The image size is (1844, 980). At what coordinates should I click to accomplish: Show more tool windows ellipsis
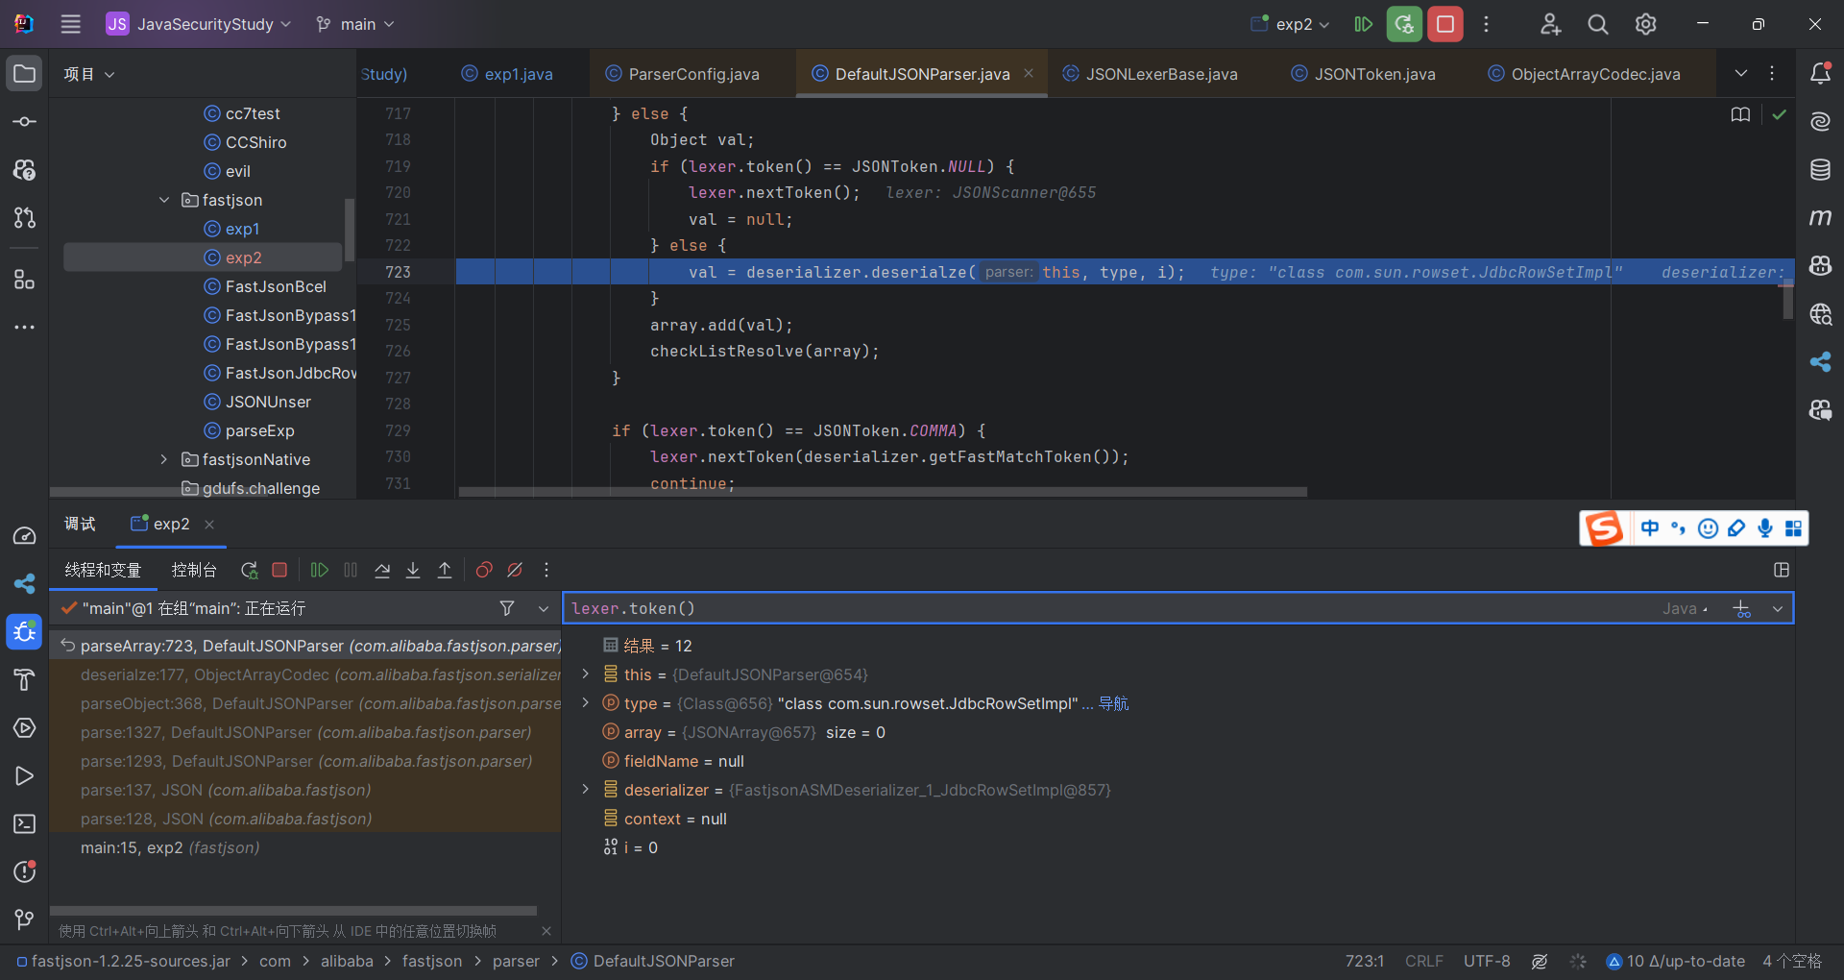(x=25, y=328)
